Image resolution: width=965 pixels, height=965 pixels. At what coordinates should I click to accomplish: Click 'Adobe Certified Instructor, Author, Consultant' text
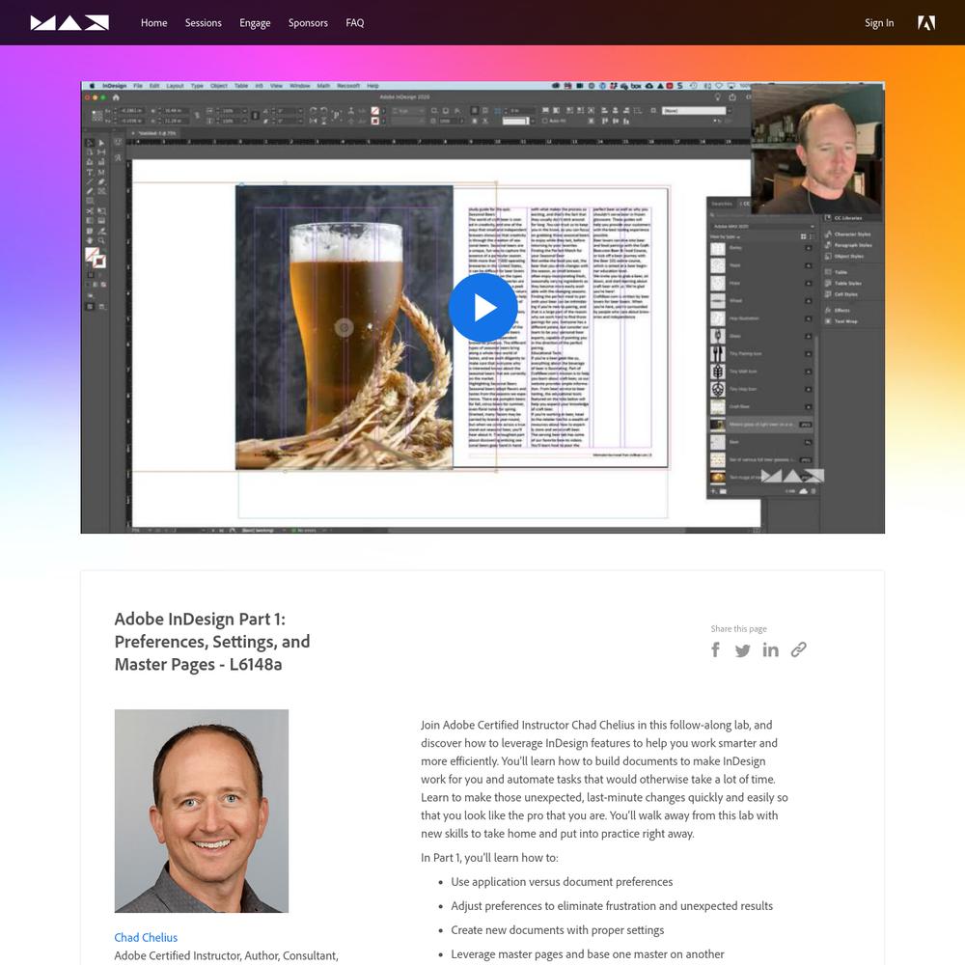(226, 955)
